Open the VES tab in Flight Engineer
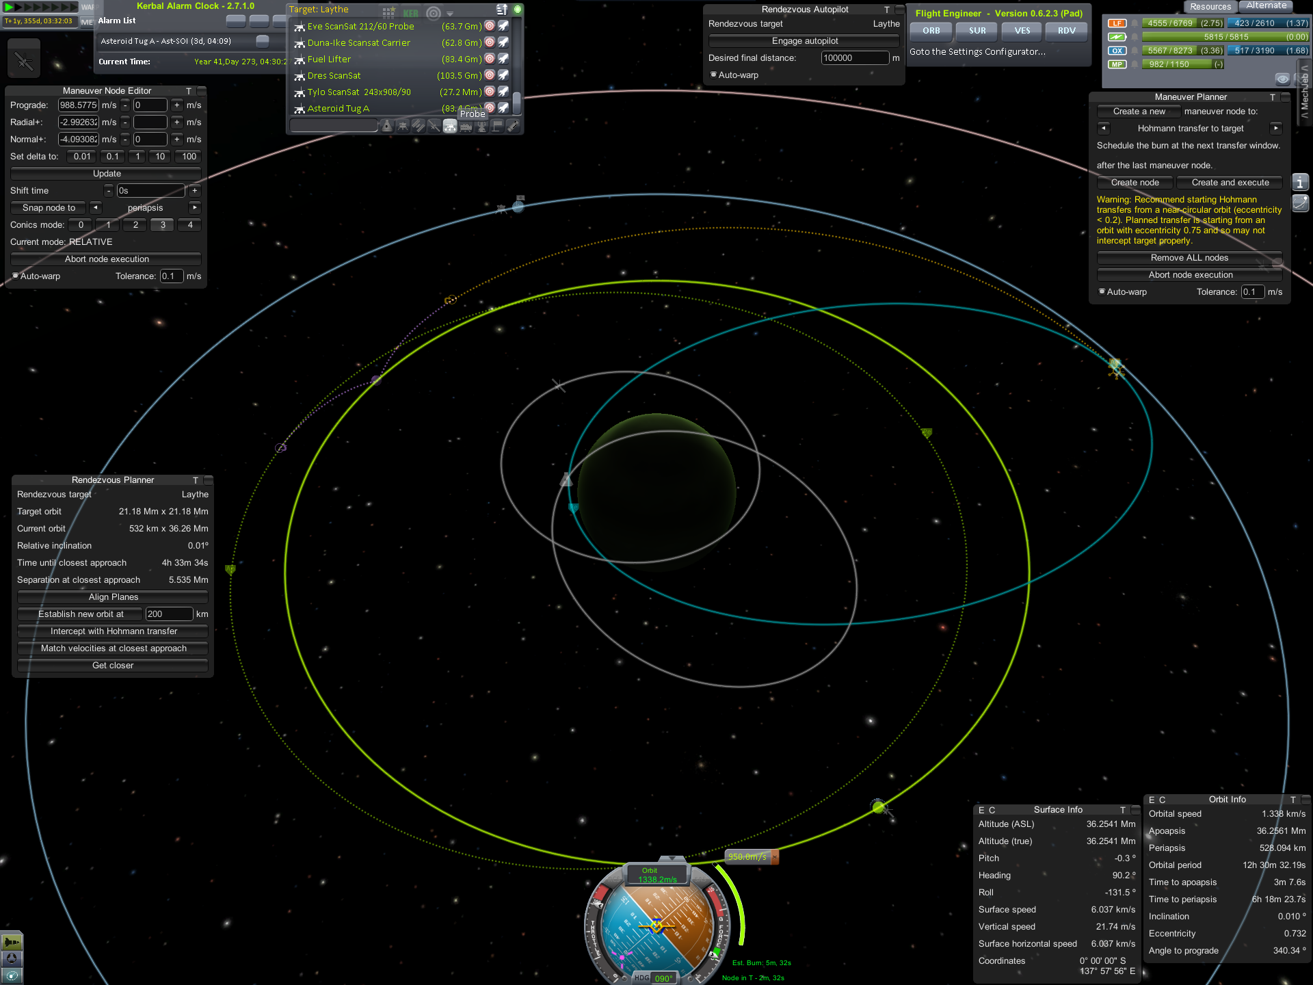 [1022, 31]
